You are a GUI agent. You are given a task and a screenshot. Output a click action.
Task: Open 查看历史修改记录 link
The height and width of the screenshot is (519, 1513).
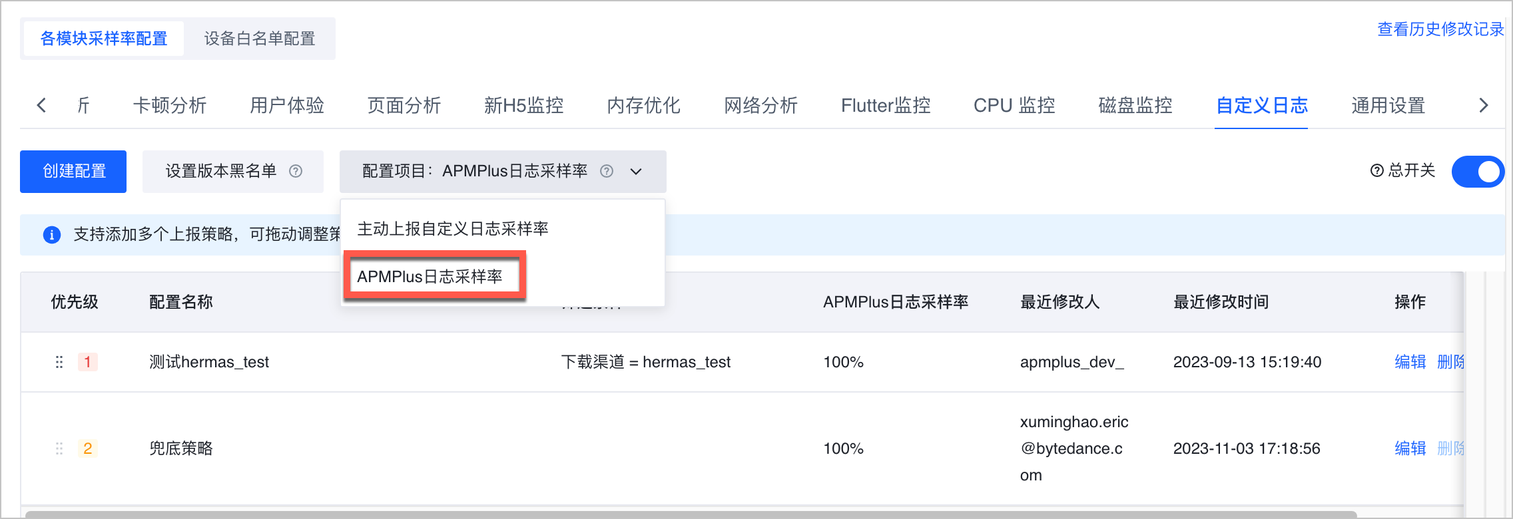click(1440, 29)
